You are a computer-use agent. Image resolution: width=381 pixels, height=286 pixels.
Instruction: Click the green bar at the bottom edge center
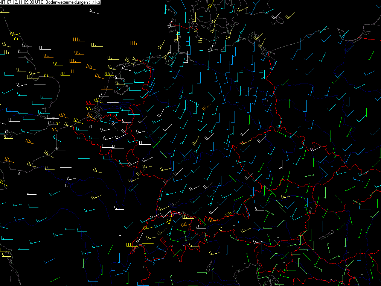(192, 285)
